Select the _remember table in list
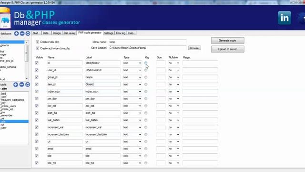This screenshot has width=305, height=172. pyautogui.click(x=7, y=115)
